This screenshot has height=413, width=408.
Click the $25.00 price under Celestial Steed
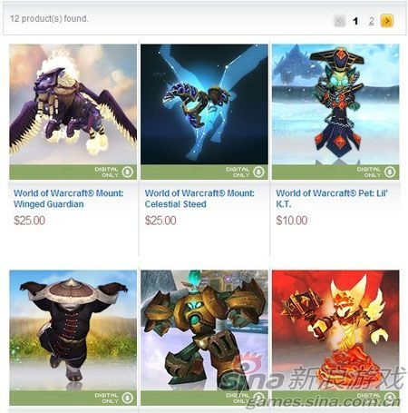(x=160, y=221)
